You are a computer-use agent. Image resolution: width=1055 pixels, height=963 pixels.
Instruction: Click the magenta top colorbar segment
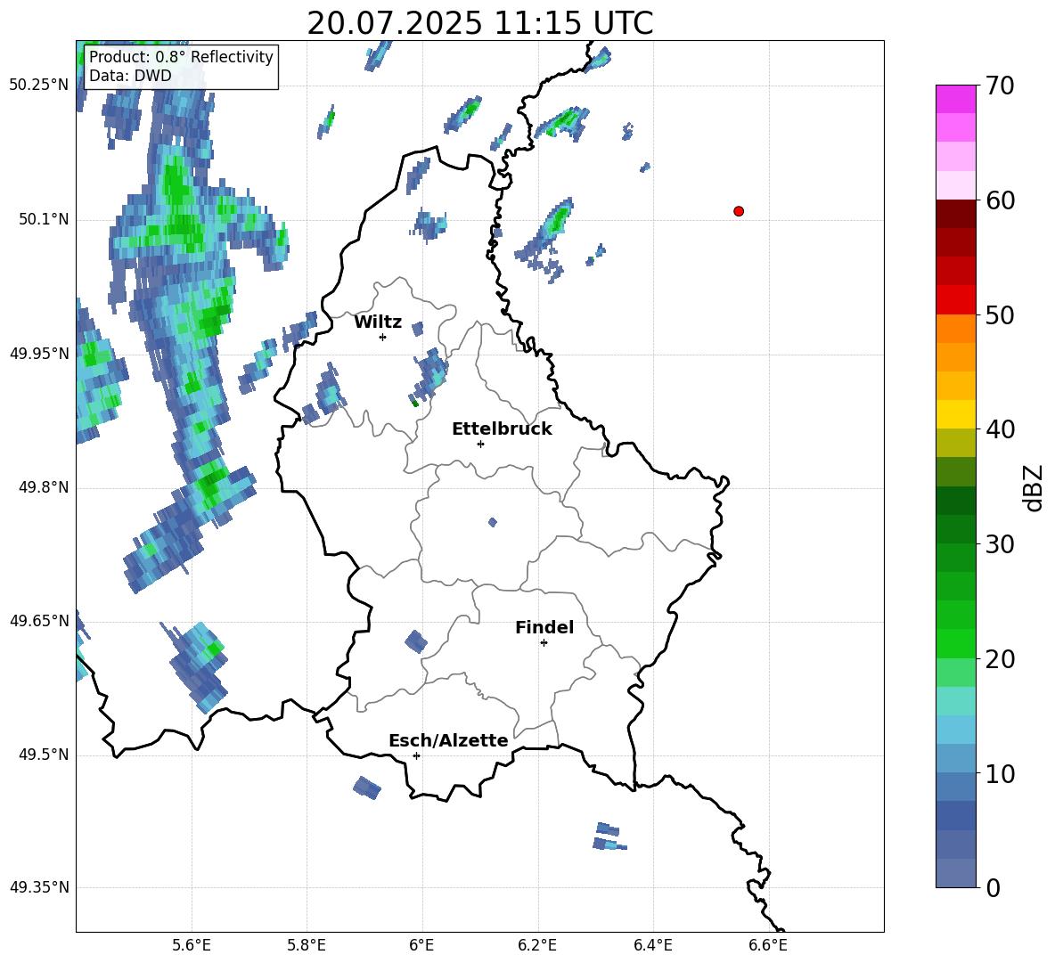point(955,99)
